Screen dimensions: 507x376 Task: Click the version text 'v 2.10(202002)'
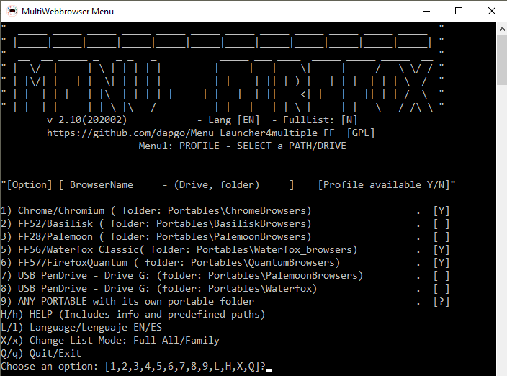tap(86, 120)
